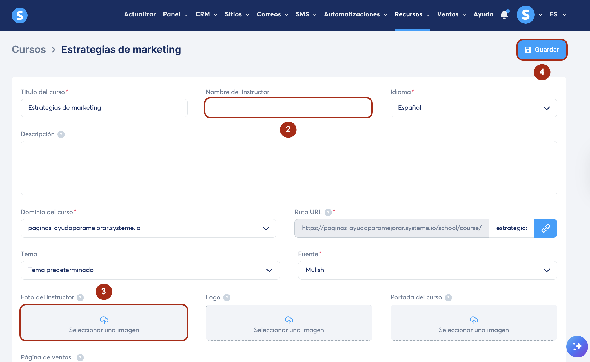The height and width of the screenshot is (362, 590).
Task: Click the Systeme logo in top-left
Action: 19,15
